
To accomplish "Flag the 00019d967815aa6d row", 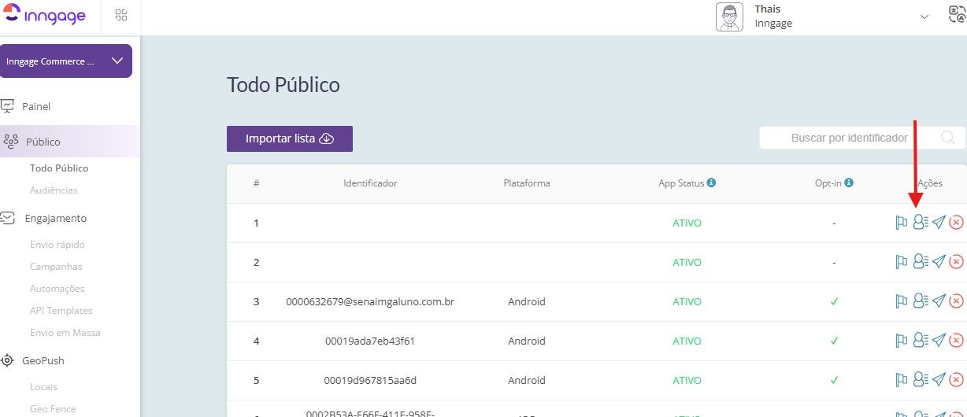I will pyautogui.click(x=902, y=380).
